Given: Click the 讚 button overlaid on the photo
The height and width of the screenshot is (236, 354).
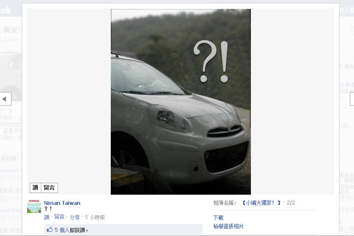Looking at the screenshot, I should coord(35,188).
